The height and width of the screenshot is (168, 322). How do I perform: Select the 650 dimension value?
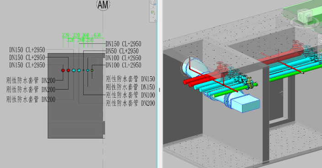tap(97, 36)
